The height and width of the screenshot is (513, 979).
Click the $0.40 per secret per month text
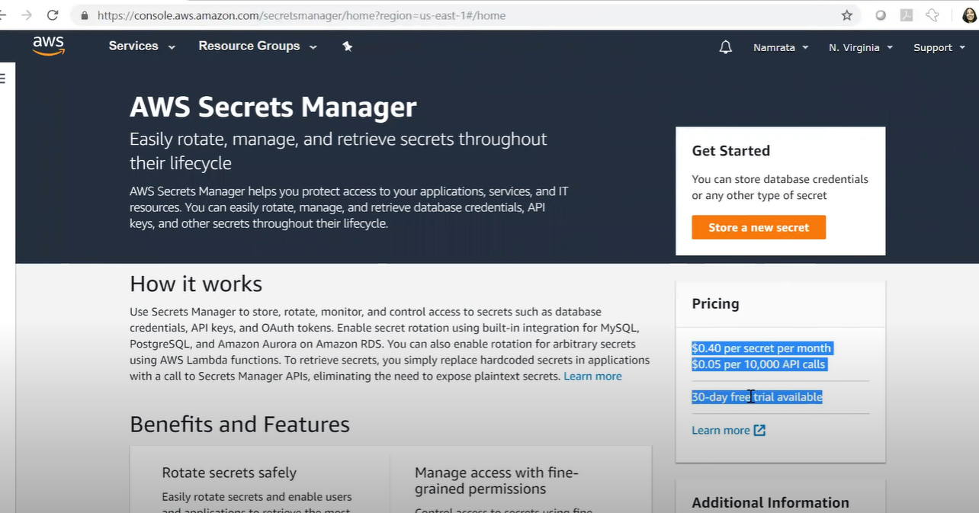(x=761, y=348)
